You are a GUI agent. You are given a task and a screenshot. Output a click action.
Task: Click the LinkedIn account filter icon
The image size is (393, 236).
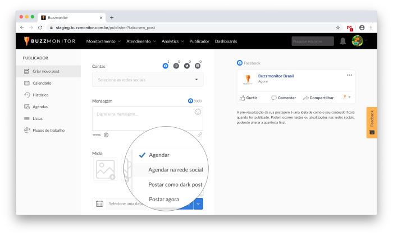(x=198, y=66)
